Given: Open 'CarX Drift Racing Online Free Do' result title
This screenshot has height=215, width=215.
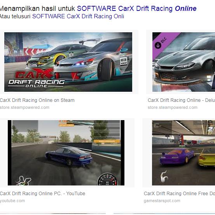Looking at the screenshot, I should pyautogui.click(x=179, y=194).
